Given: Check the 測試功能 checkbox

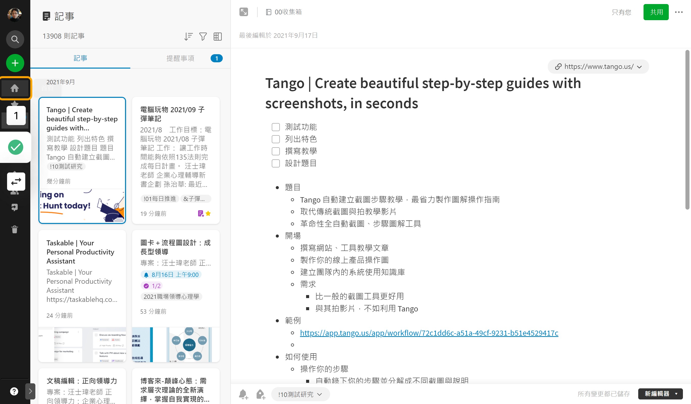Looking at the screenshot, I should point(276,127).
